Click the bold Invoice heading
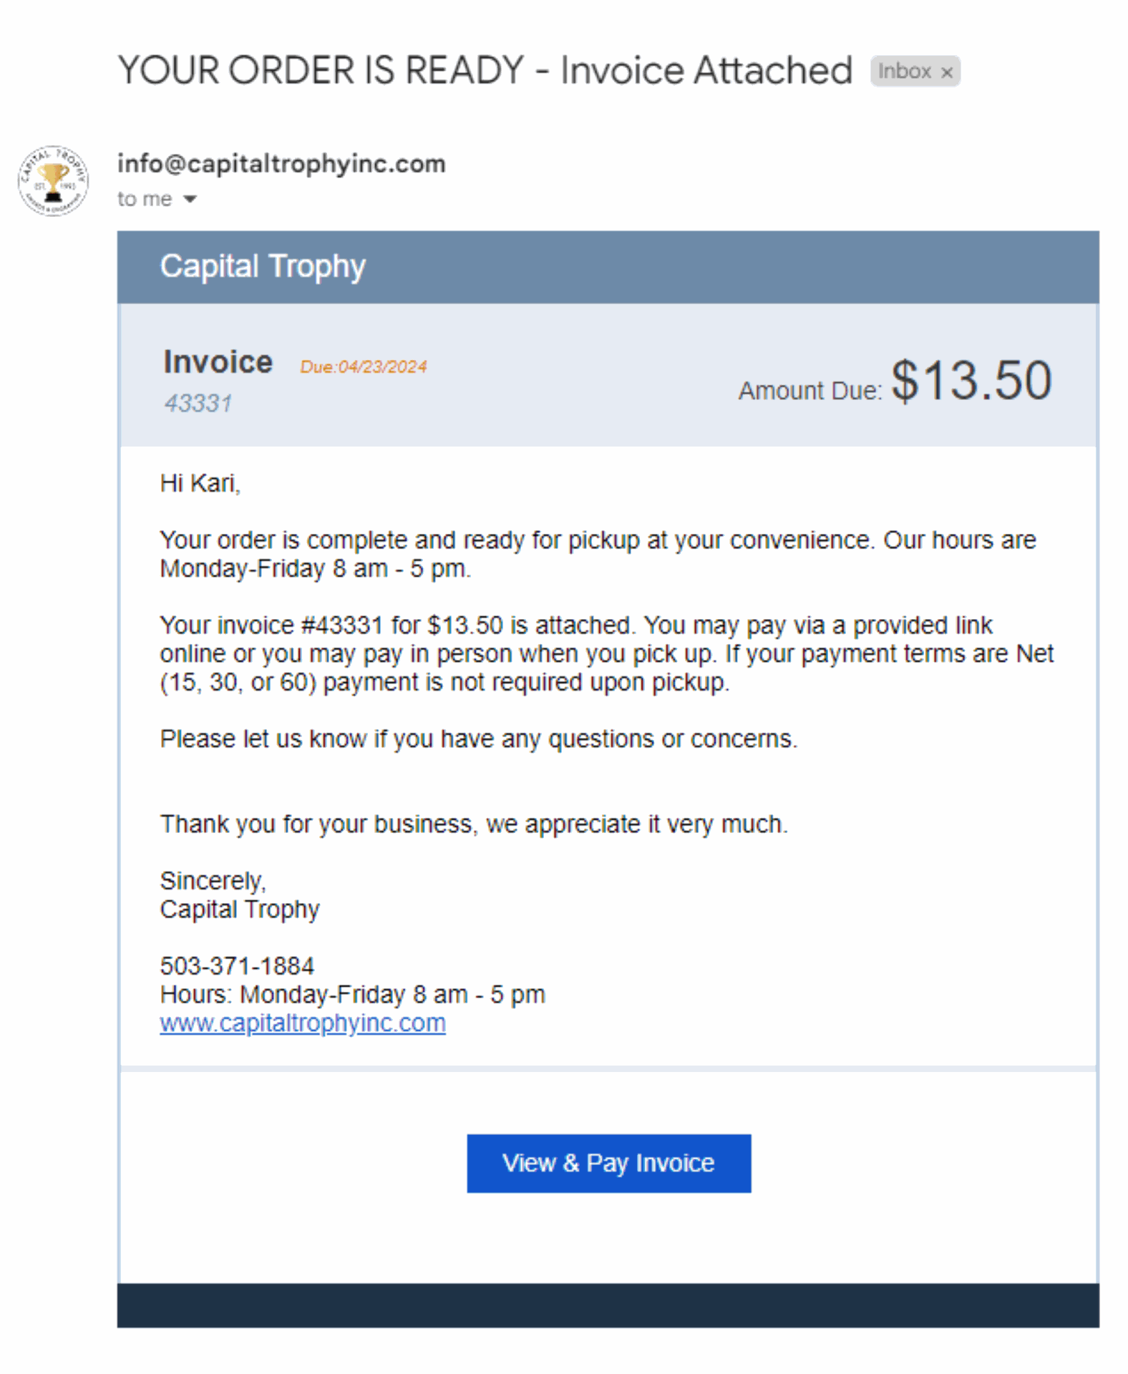Screen dimensions: 1128x1374 coord(218,362)
